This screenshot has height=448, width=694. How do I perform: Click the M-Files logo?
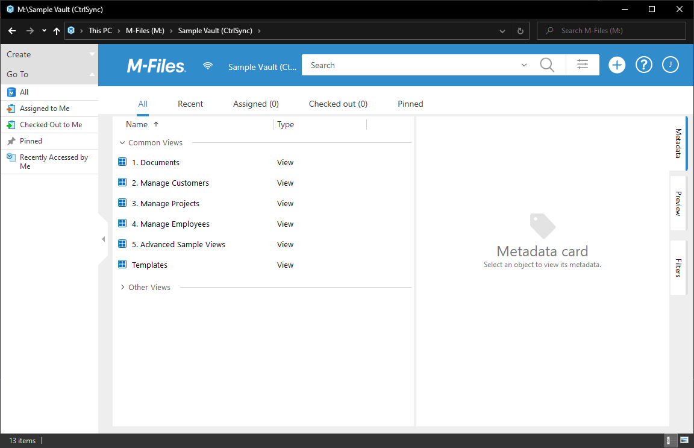point(156,66)
